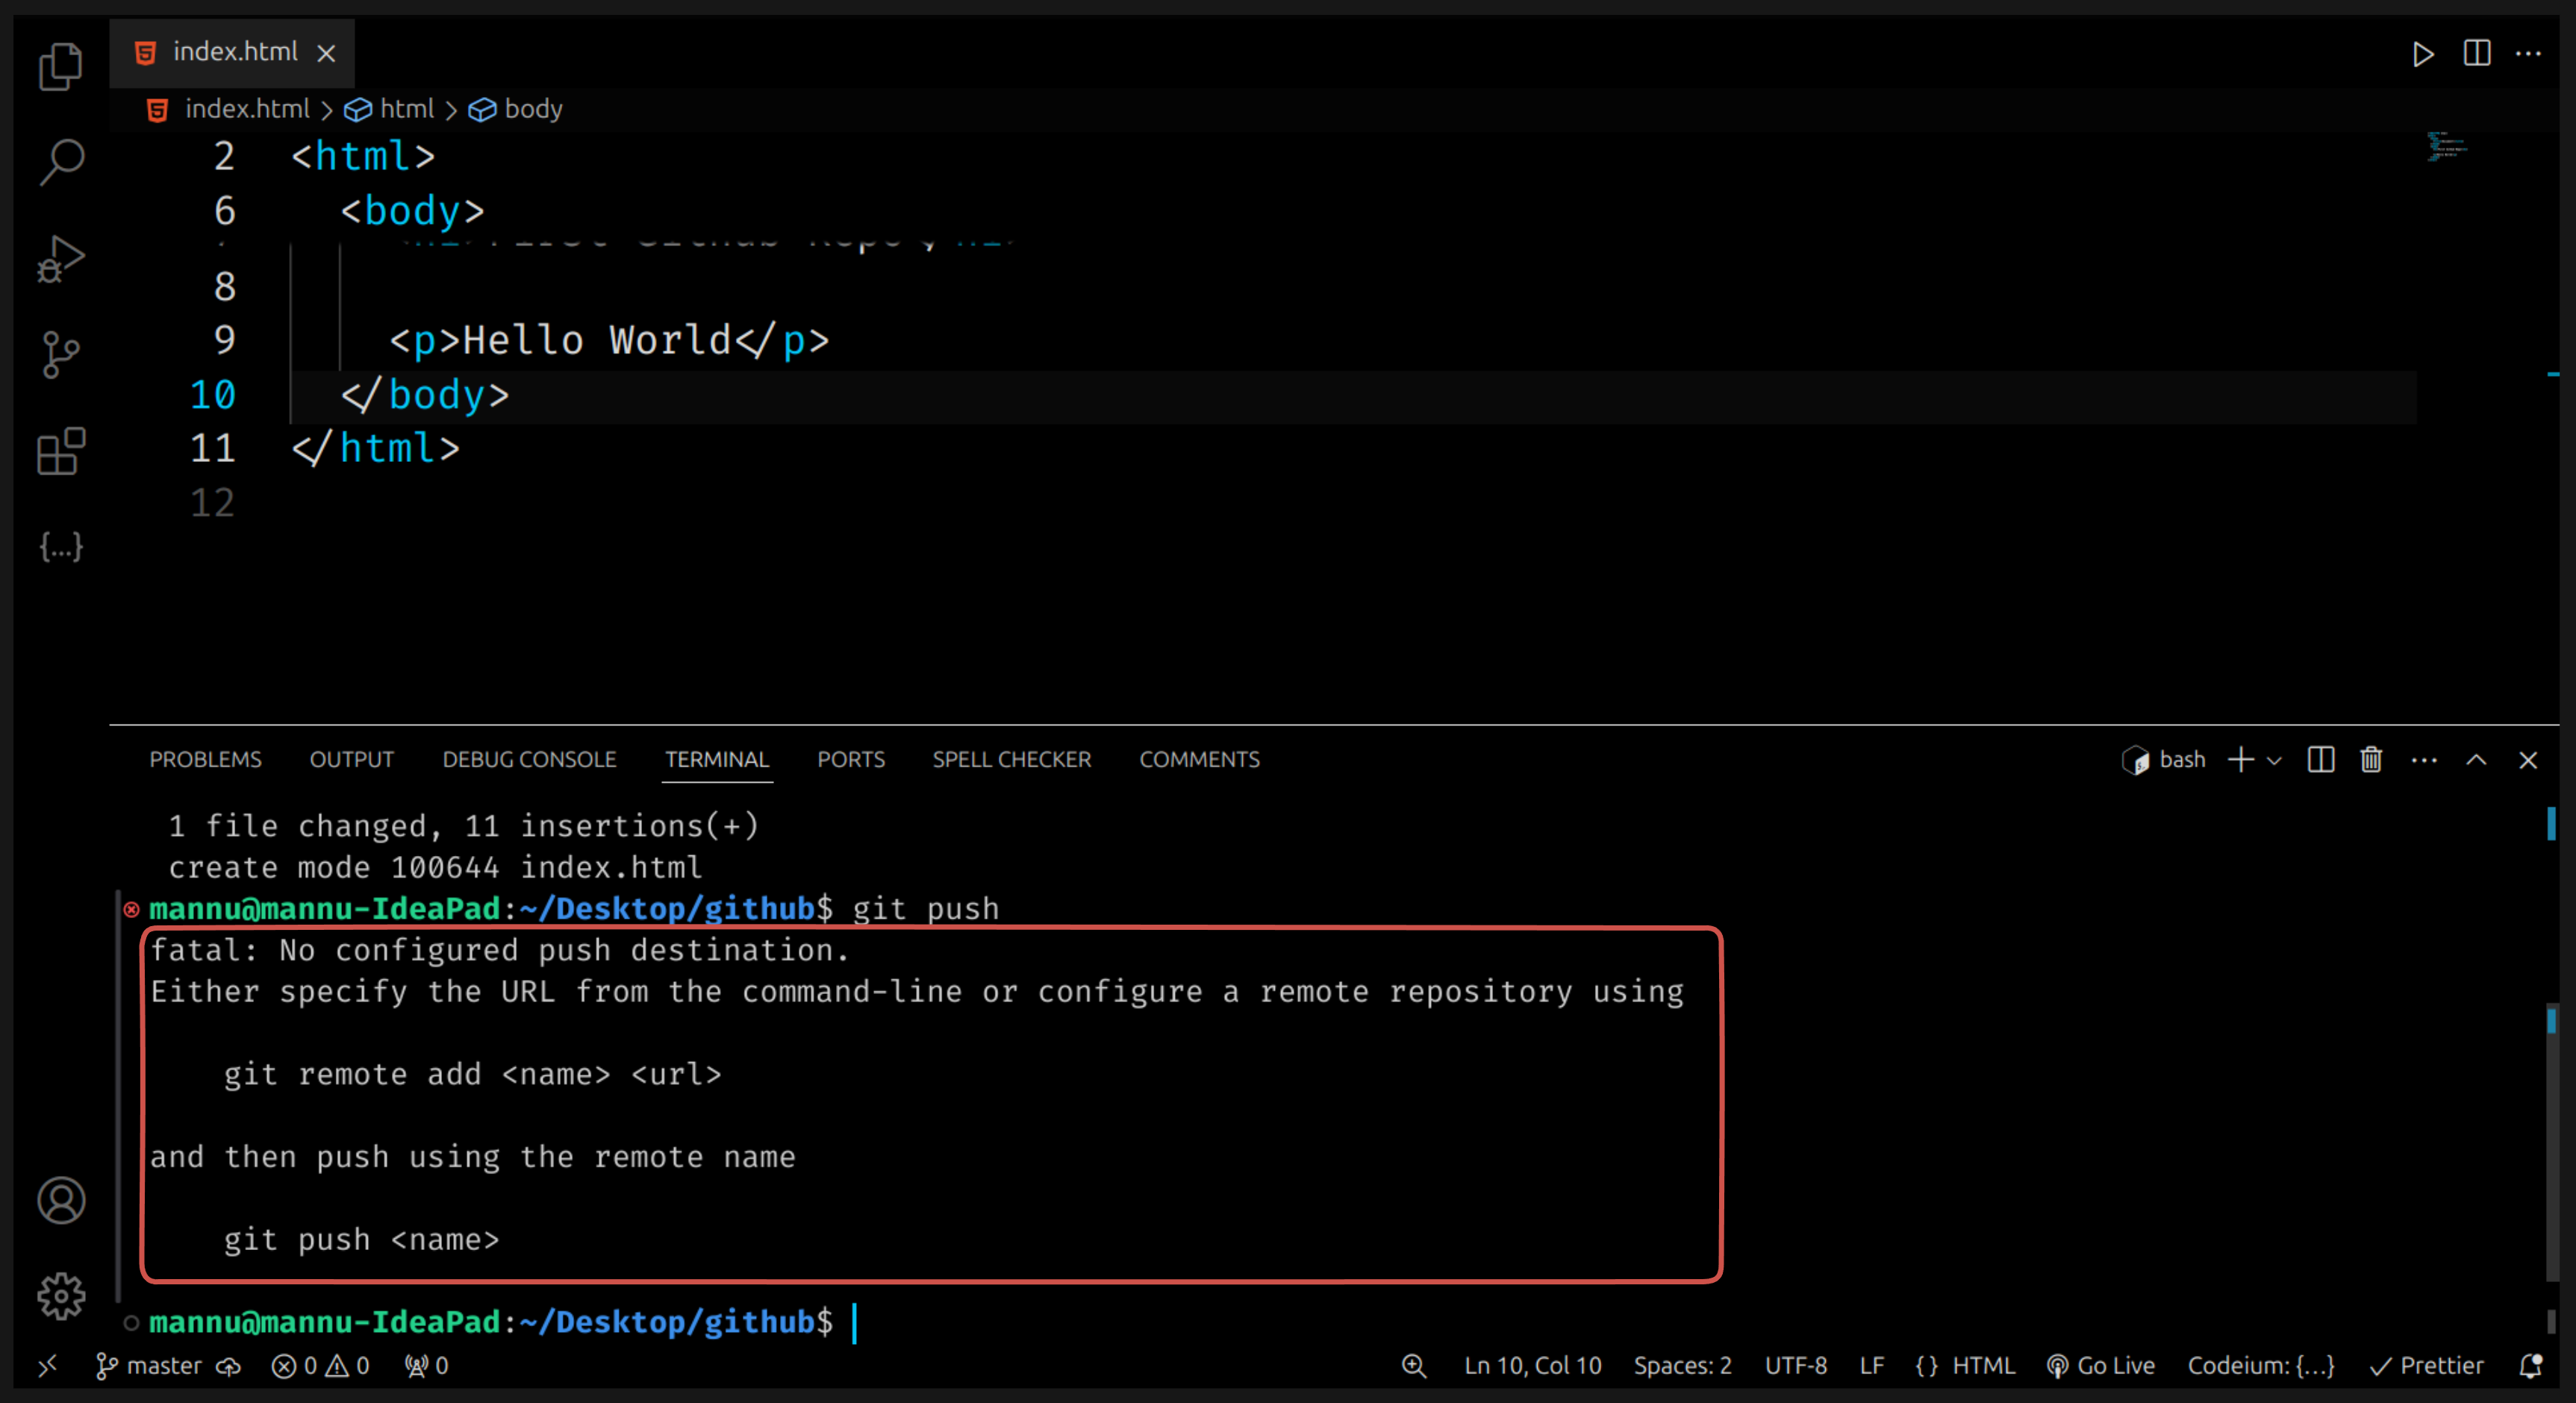This screenshot has height=1403, width=2576.
Task: Open the Source Control view
Action: [x=60, y=355]
